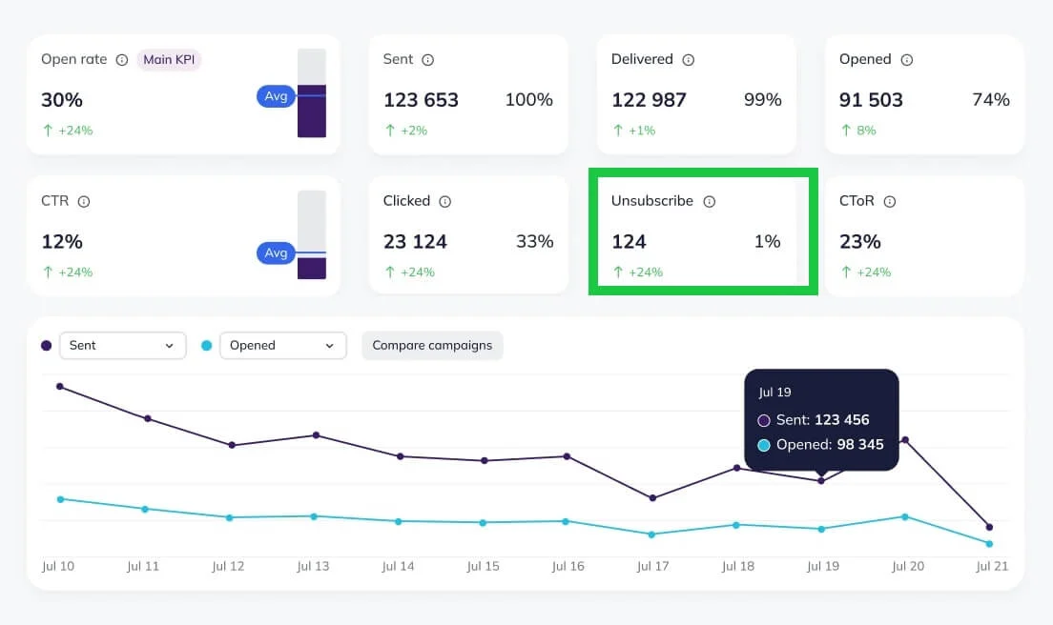Show info for the Clicked metric
The width and height of the screenshot is (1053, 625).
coord(445,201)
